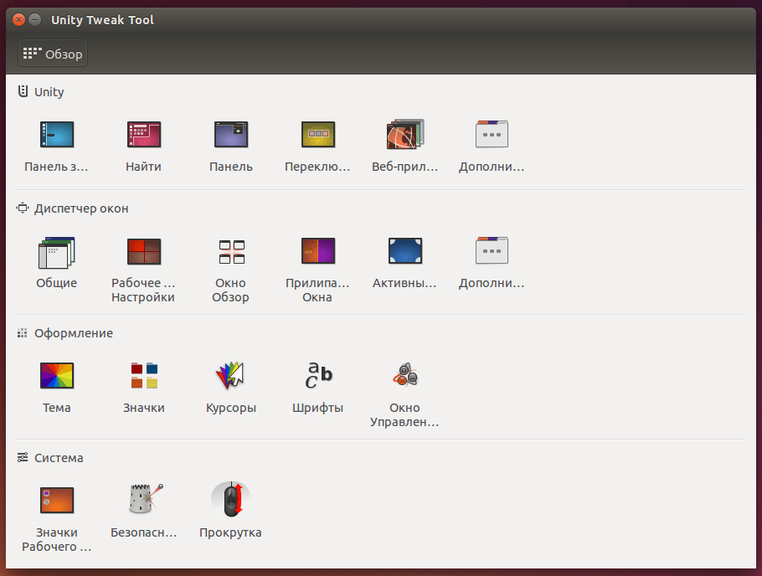Screen dimensions: 762x576
Task: Open the Найти search settings icon
Action: (143, 134)
